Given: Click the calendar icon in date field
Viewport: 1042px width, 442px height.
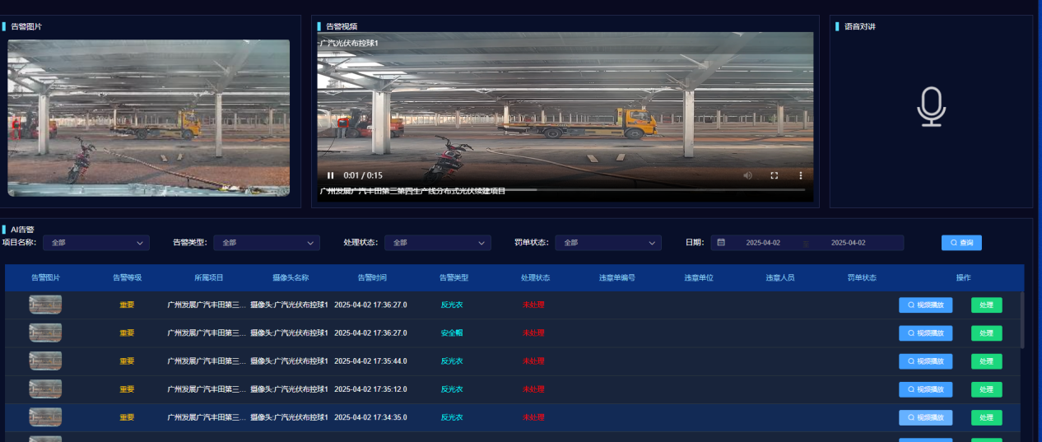Looking at the screenshot, I should click(721, 243).
